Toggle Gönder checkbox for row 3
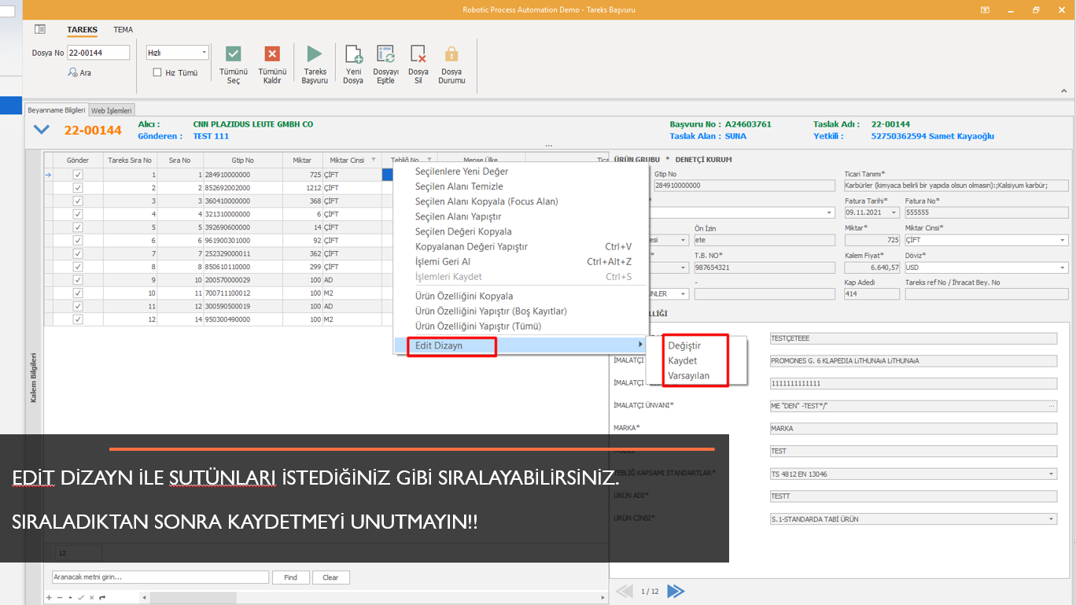This screenshot has height=605, width=1076. (x=77, y=201)
